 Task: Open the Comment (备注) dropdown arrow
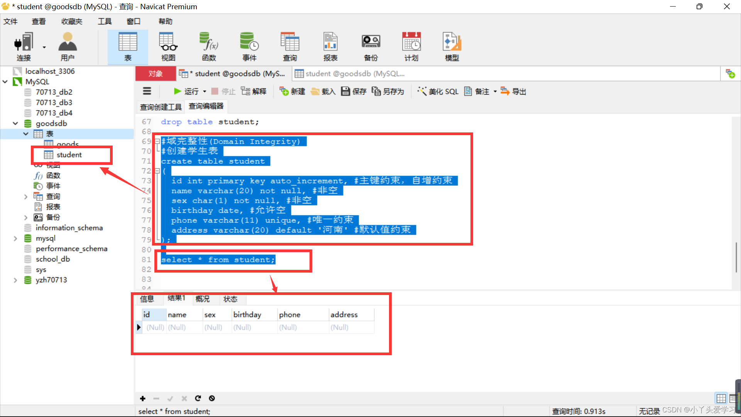[495, 92]
